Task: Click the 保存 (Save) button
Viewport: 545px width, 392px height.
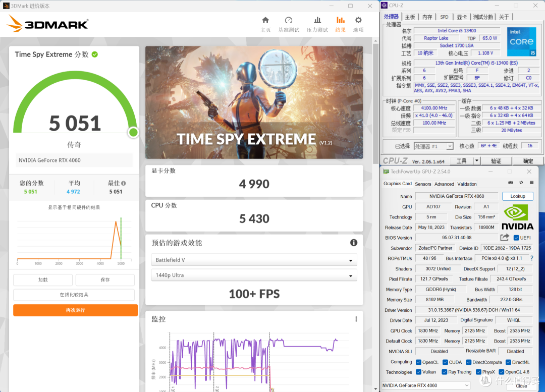Action: point(105,280)
